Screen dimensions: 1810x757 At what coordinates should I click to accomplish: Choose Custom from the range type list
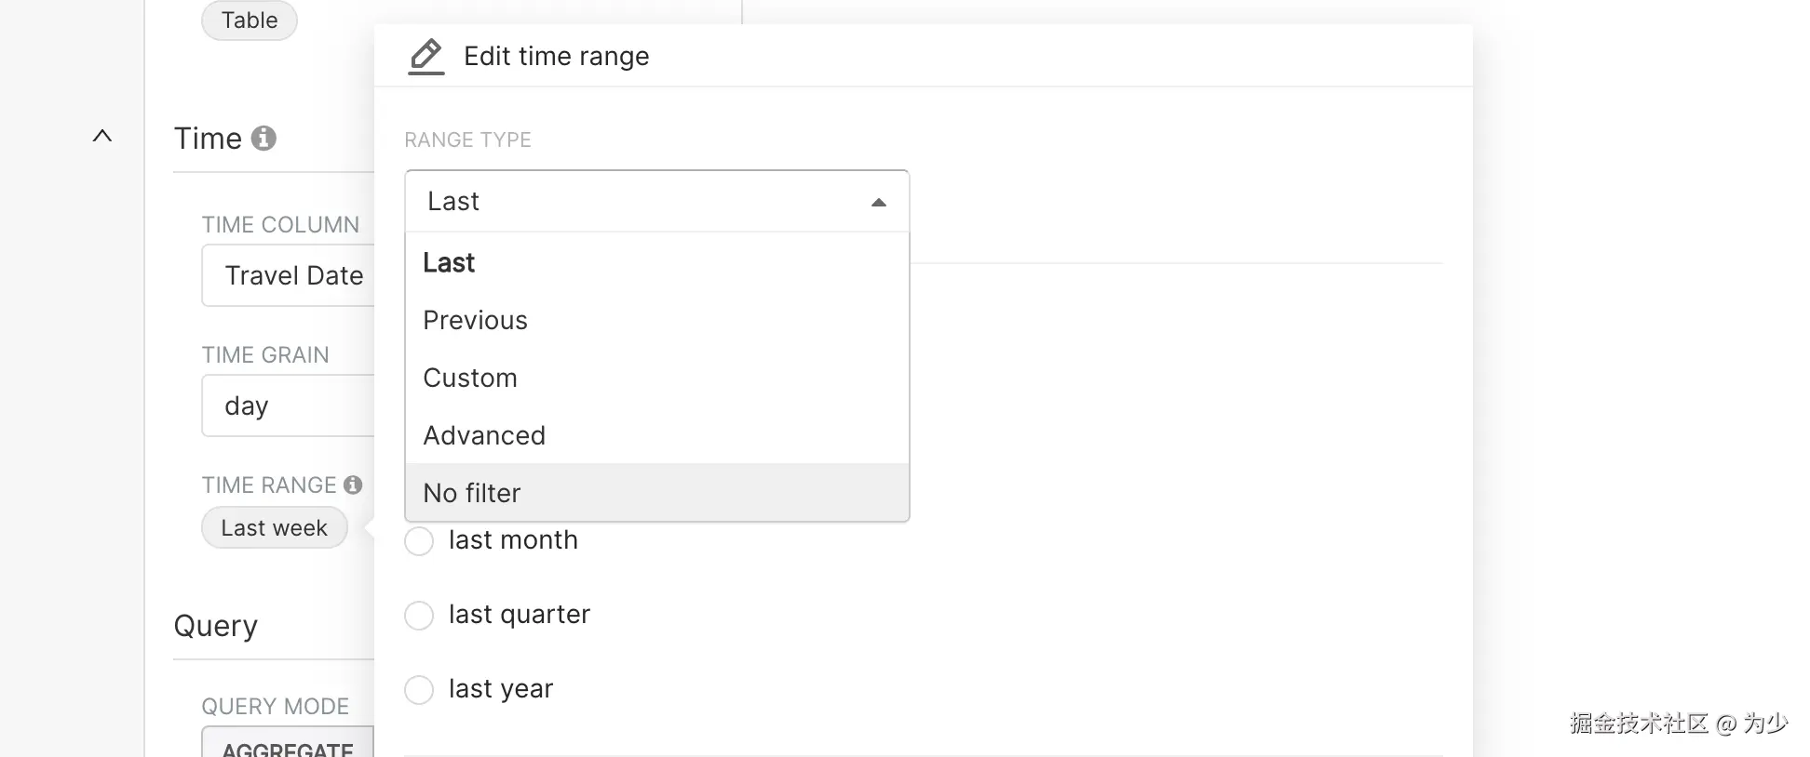pyautogui.click(x=470, y=378)
